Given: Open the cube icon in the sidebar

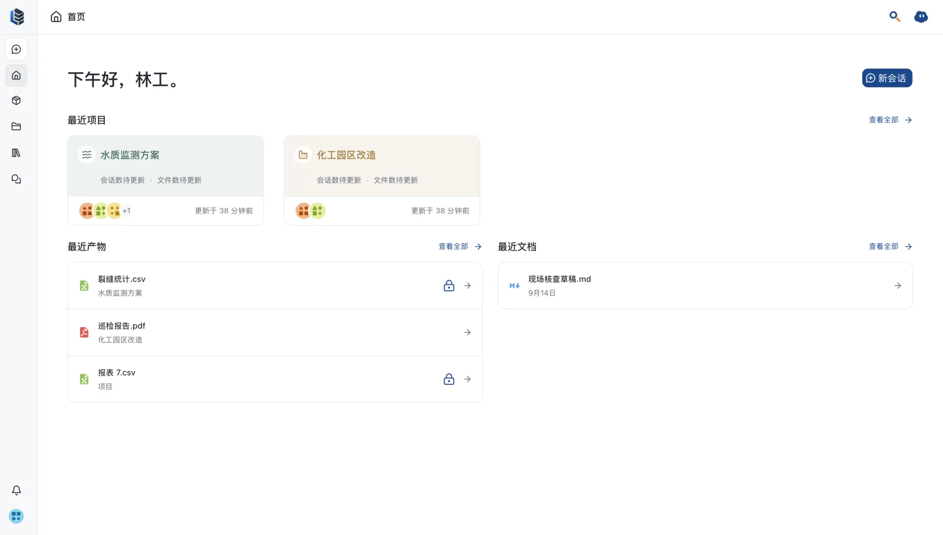Looking at the screenshot, I should [16, 101].
